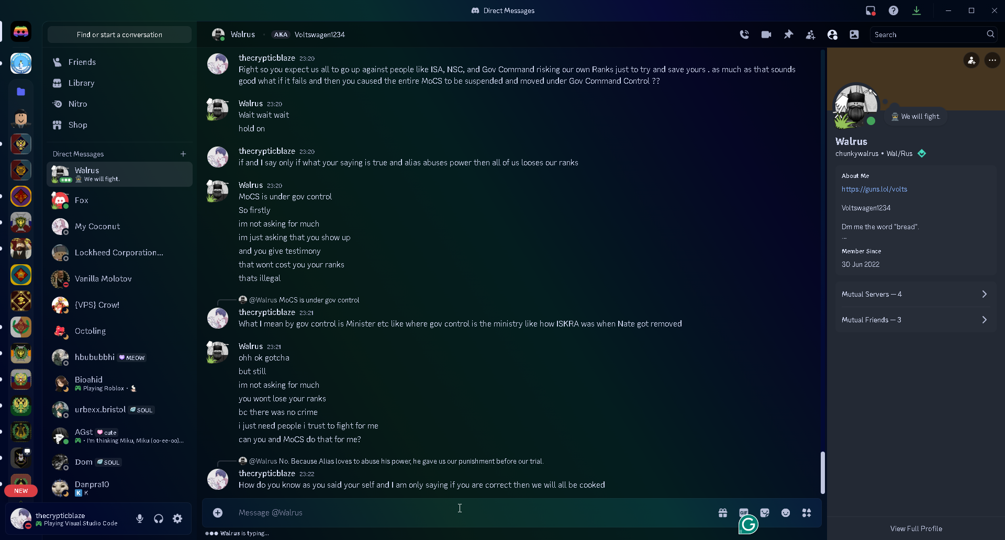Screen dimensions: 1005x540
Task: Add friends to this DM
Action: (810, 35)
